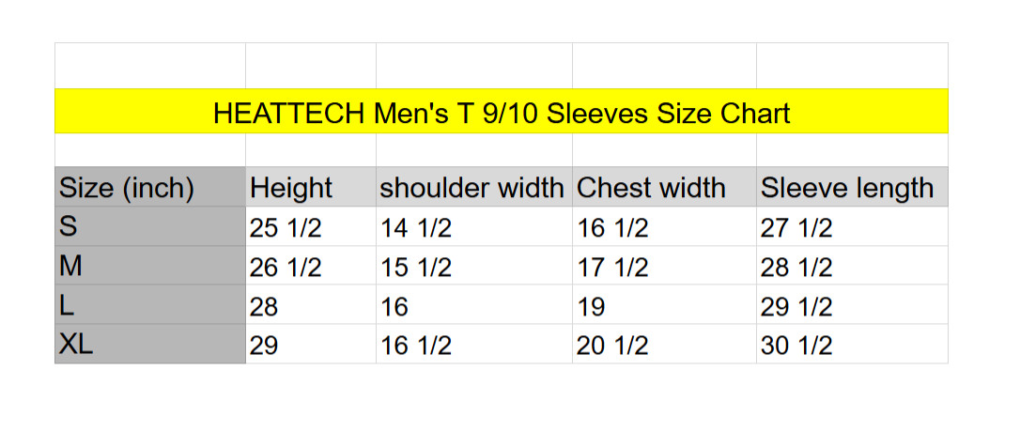Click the "Height" column header cell

point(310,188)
